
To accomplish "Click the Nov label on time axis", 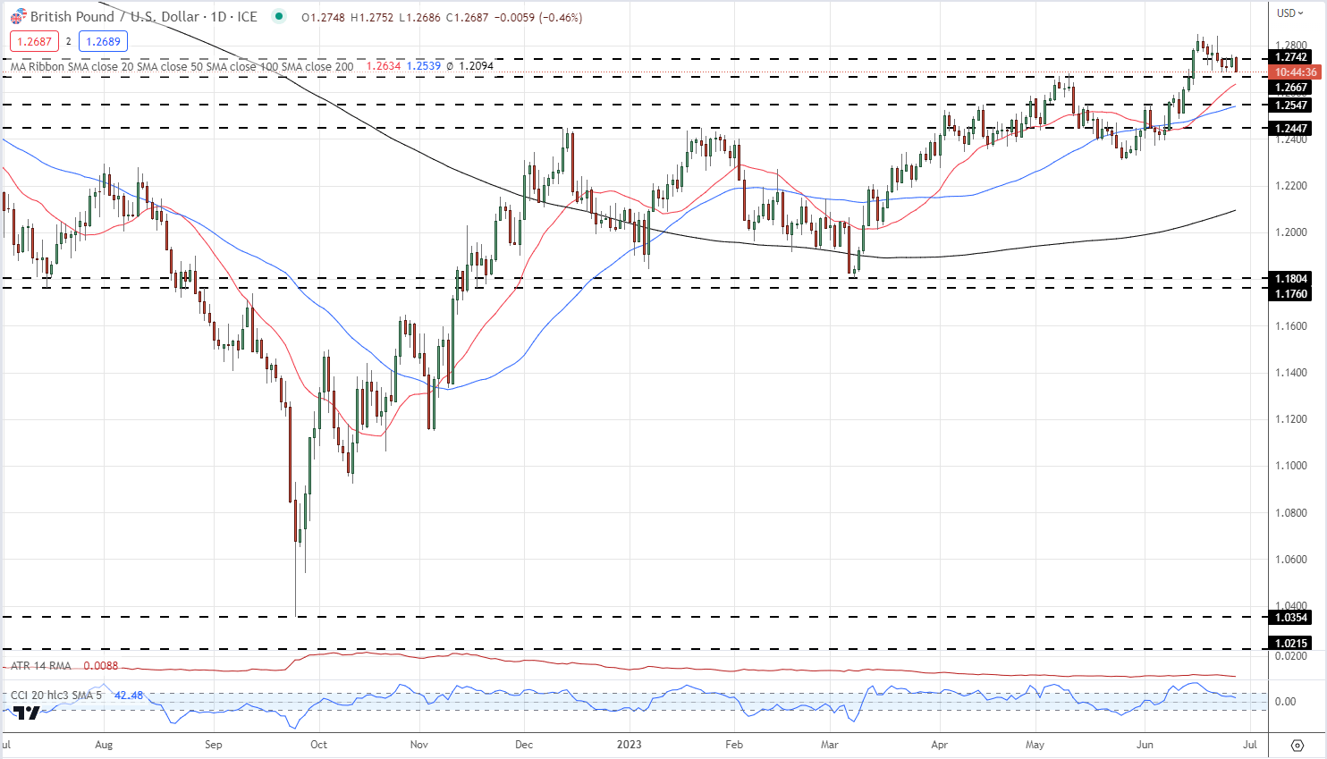I will click(x=418, y=744).
